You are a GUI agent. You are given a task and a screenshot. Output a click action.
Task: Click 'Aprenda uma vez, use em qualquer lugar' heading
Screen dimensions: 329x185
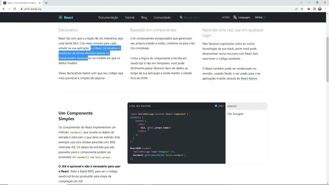click(x=233, y=33)
